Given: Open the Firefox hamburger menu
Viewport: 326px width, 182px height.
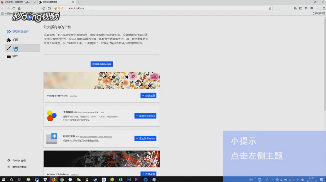Looking at the screenshot, I should 324,8.
